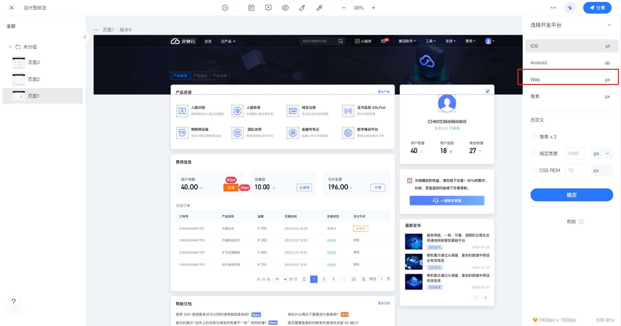
Task: Collapse the 未分组 group
Action: tap(10, 47)
